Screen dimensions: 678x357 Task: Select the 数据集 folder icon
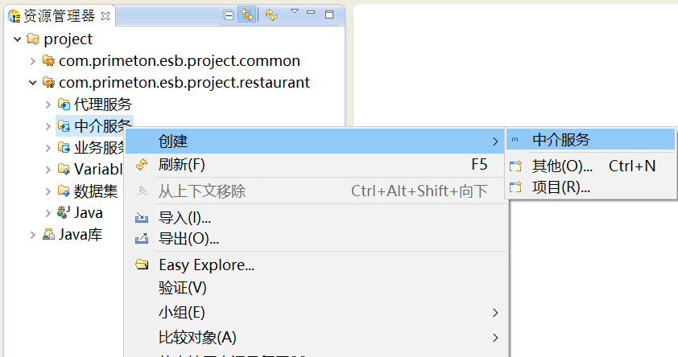click(64, 191)
